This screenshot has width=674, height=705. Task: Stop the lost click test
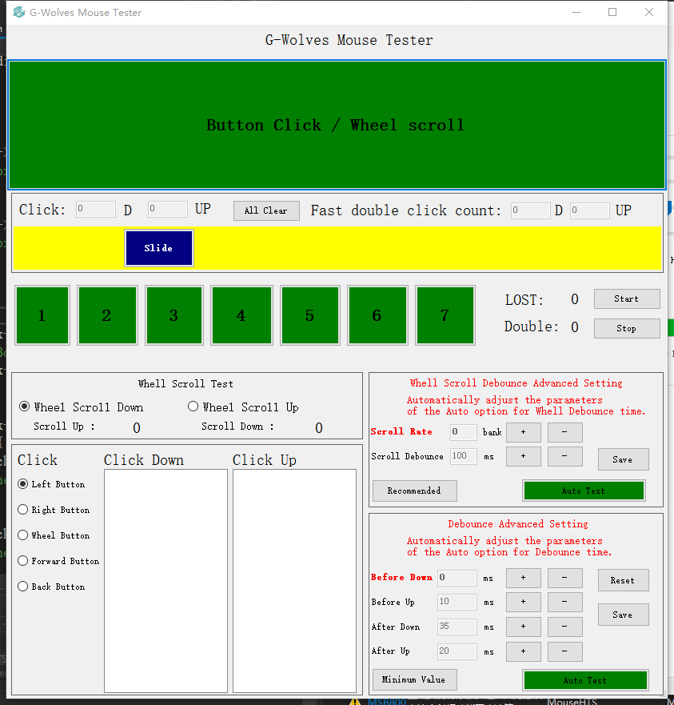pyautogui.click(x=627, y=329)
